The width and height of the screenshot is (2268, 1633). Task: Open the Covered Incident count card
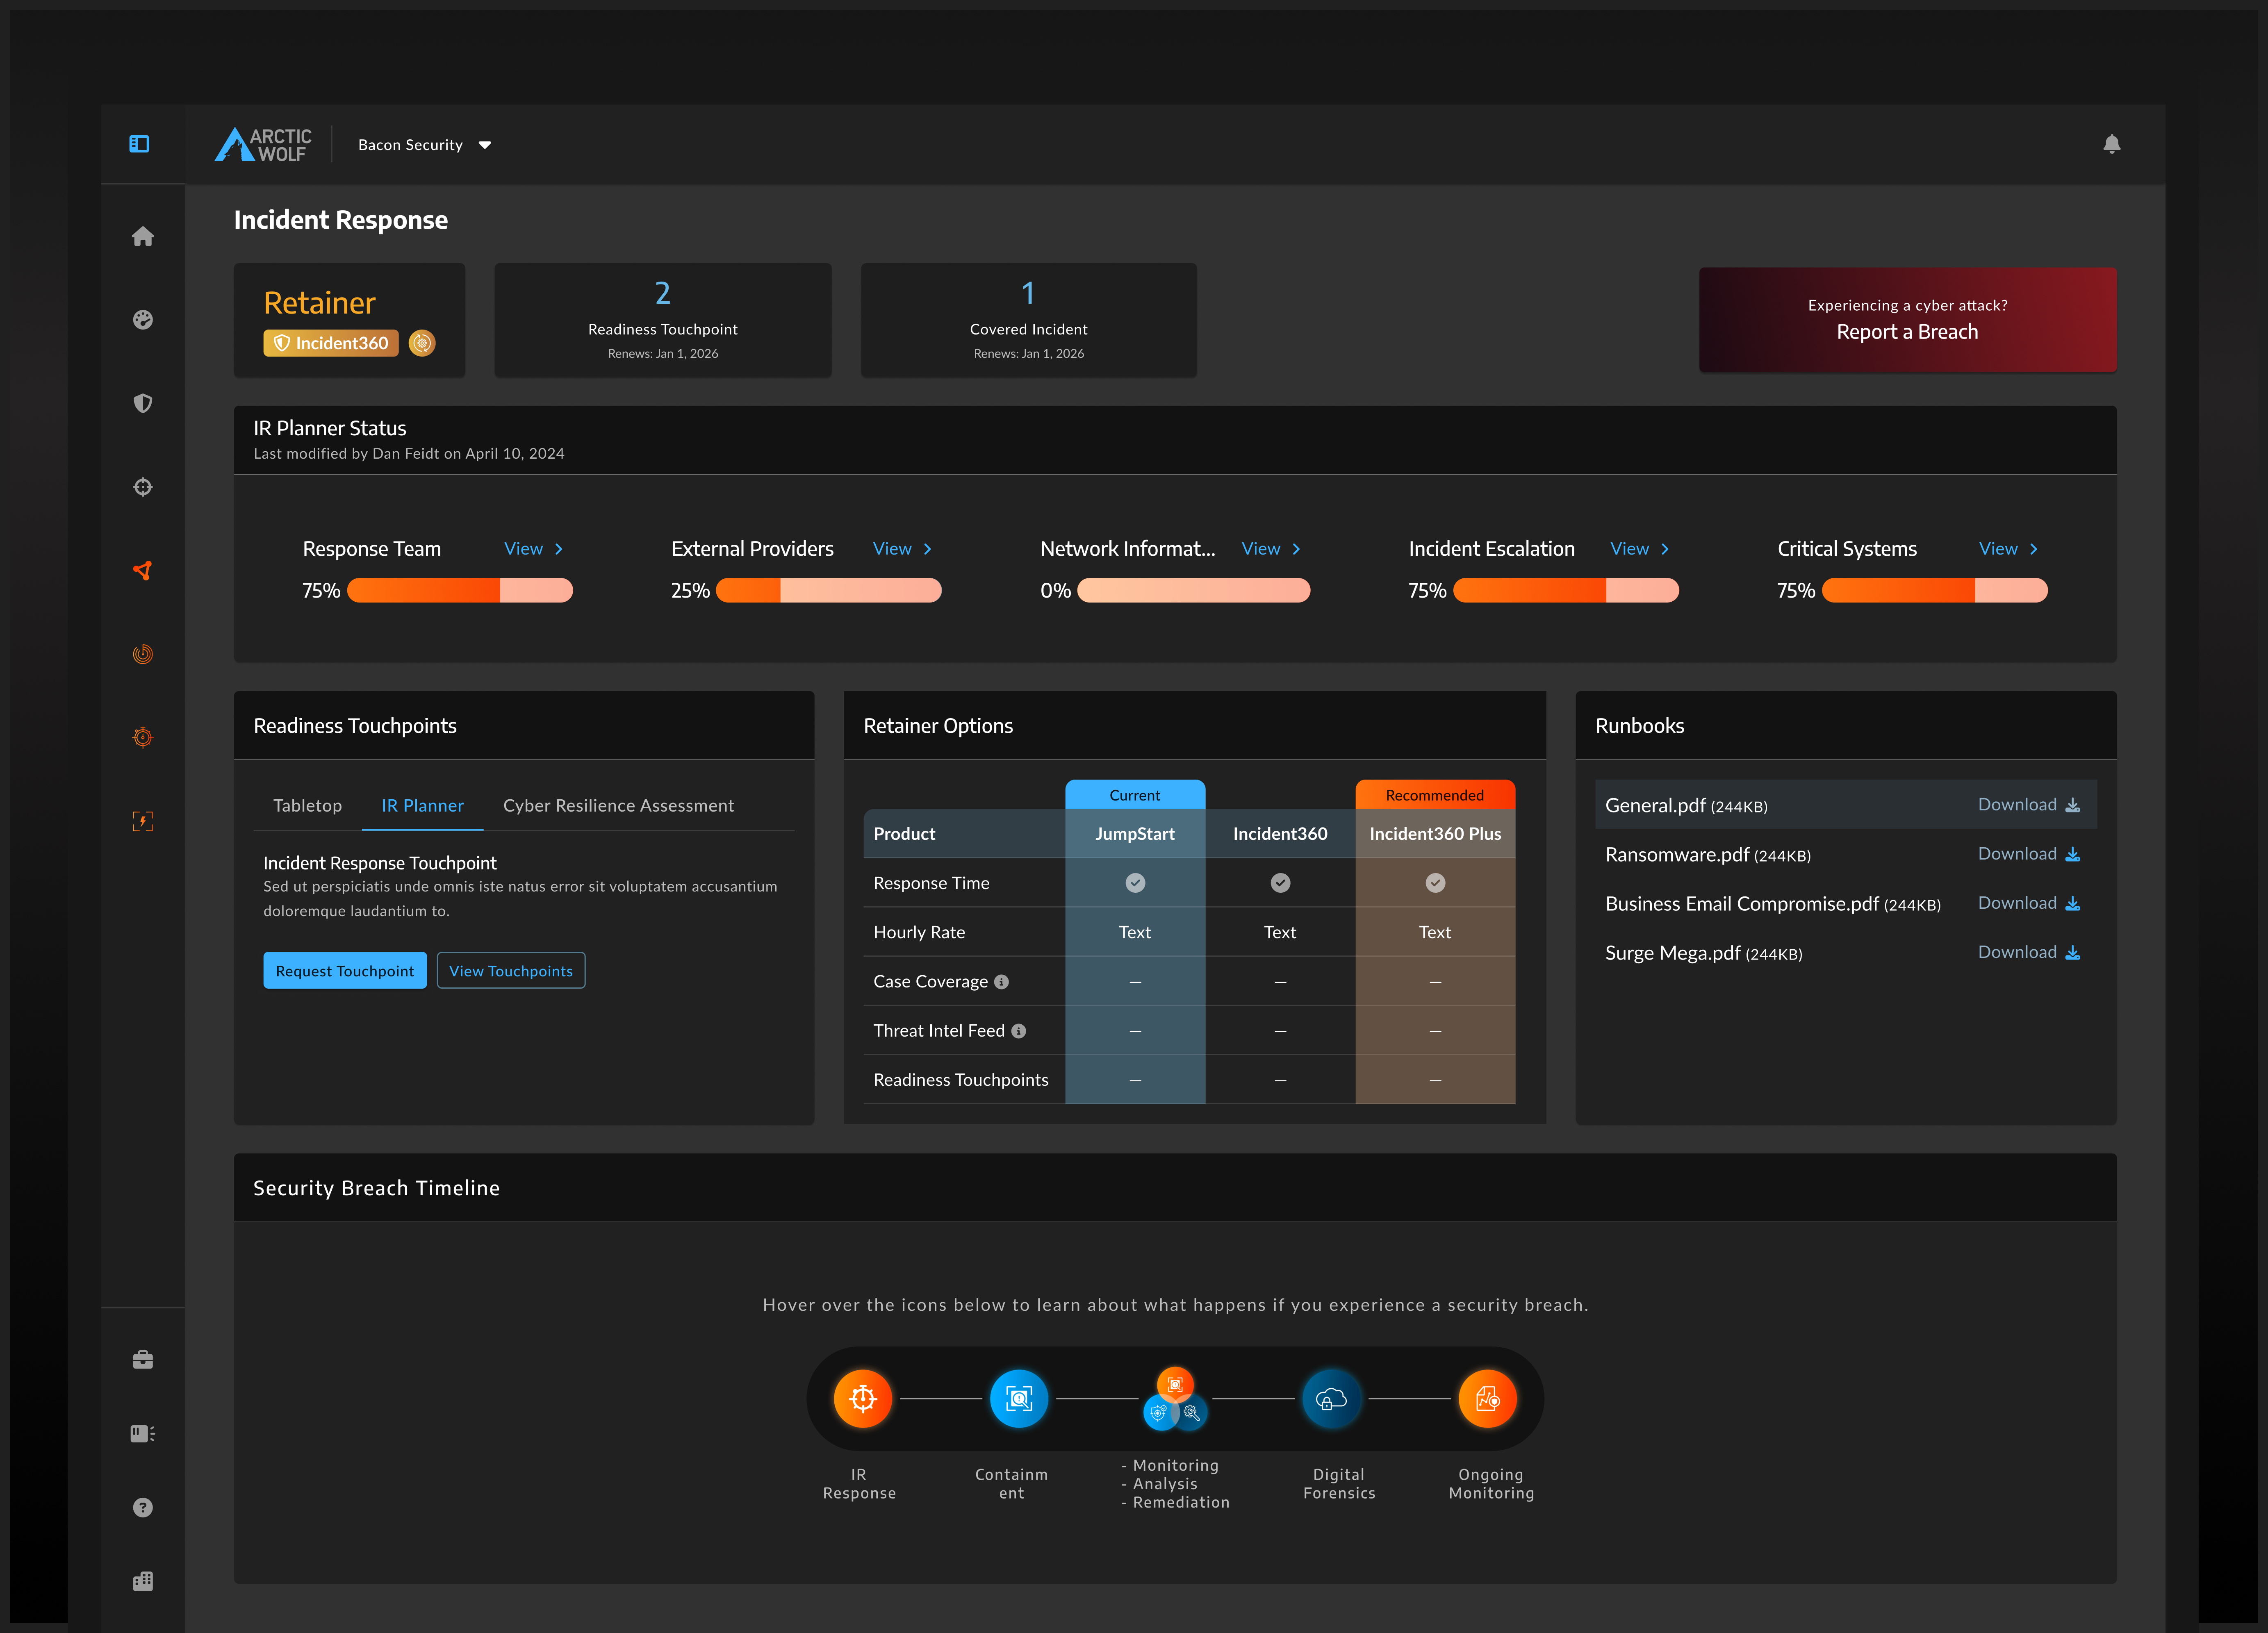[1029, 320]
